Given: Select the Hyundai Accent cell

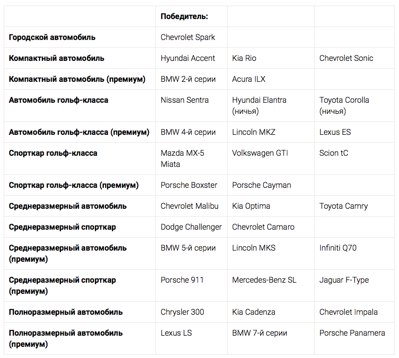Looking at the screenshot, I should [188, 58].
